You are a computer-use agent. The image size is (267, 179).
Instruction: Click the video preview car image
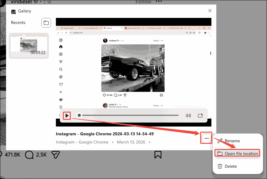(x=133, y=68)
